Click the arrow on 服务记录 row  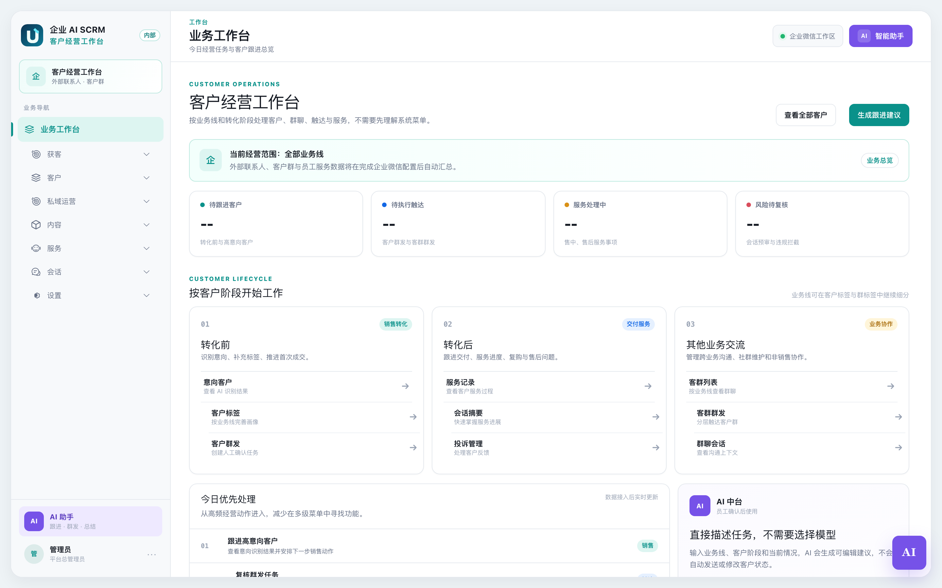(x=648, y=386)
